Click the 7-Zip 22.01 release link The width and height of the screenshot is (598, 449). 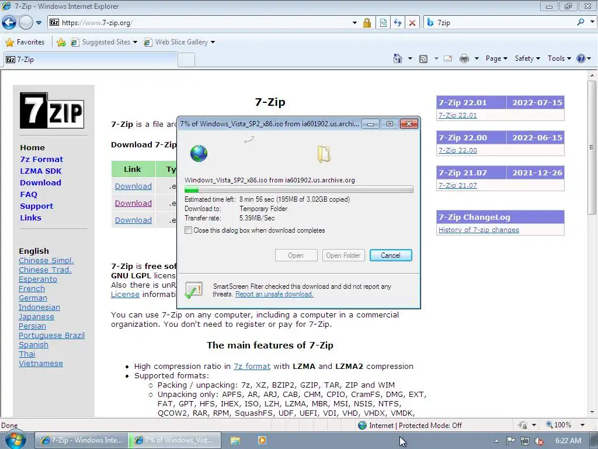click(458, 115)
